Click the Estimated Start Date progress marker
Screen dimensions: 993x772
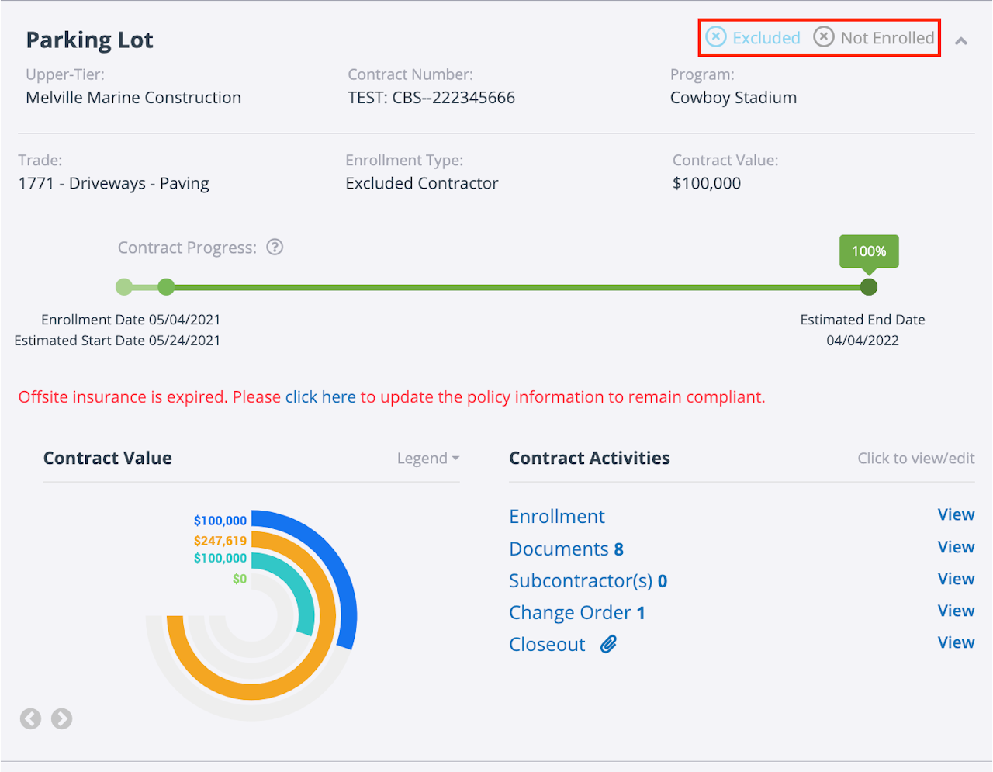coord(166,287)
